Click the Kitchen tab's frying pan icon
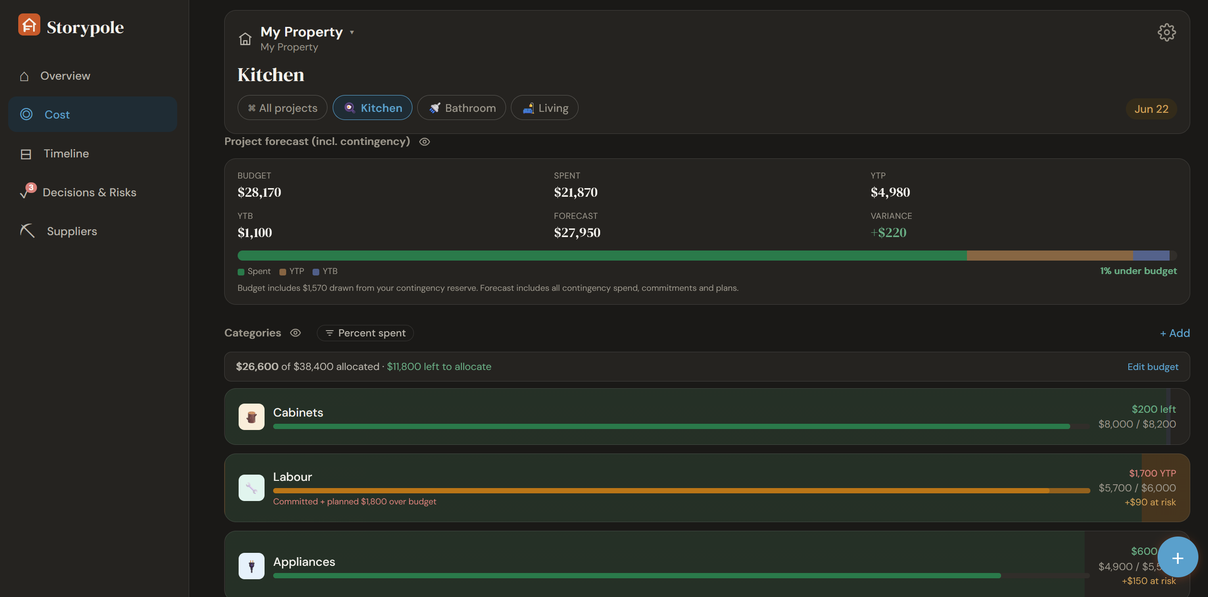This screenshot has width=1208, height=597. pos(350,108)
